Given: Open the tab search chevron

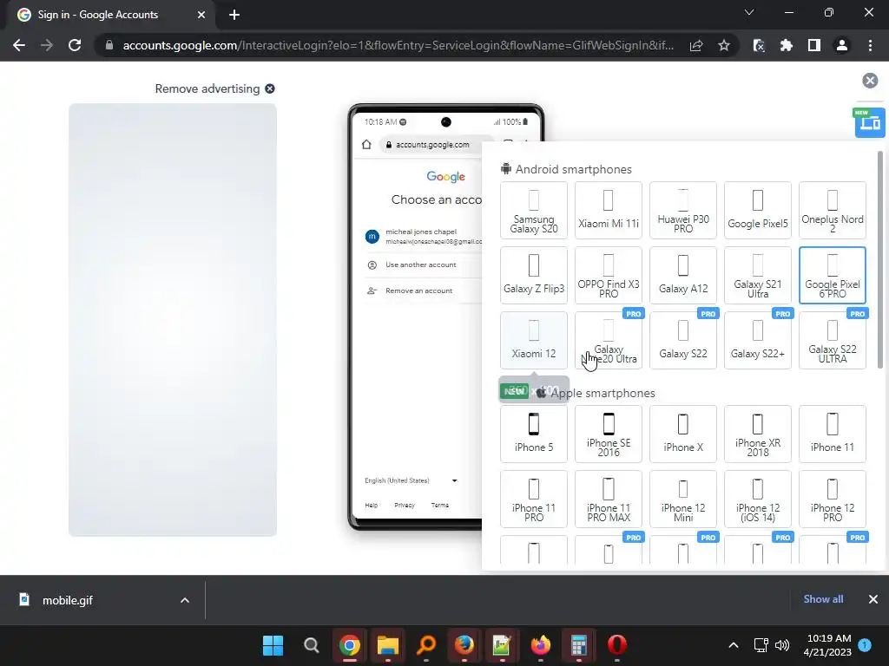Looking at the screenshot, I should coord(749,12).
